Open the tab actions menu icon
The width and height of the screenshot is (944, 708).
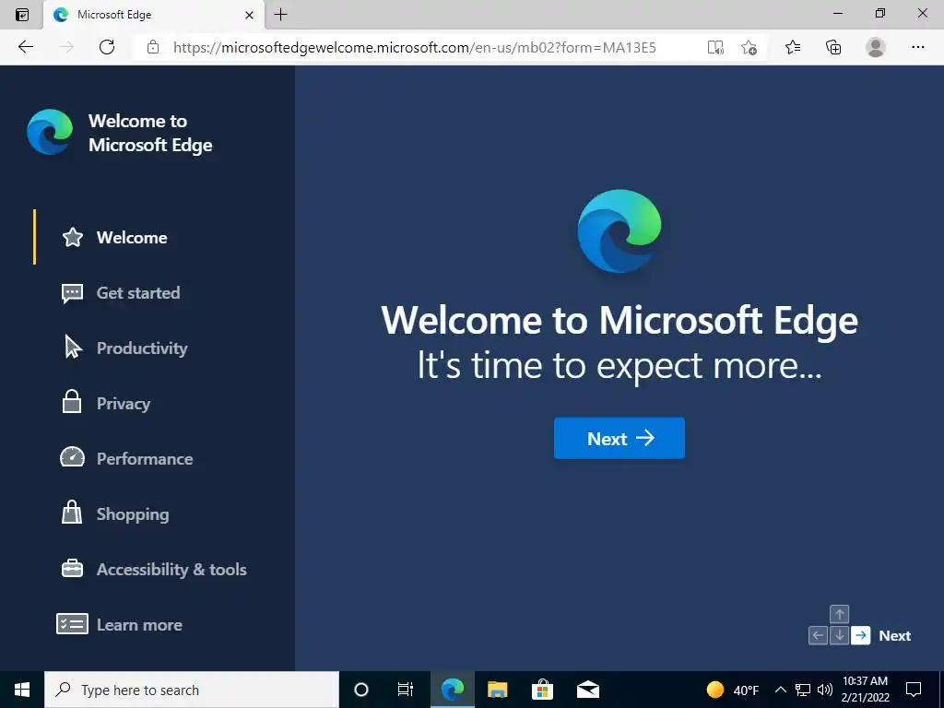pos(22,15)
